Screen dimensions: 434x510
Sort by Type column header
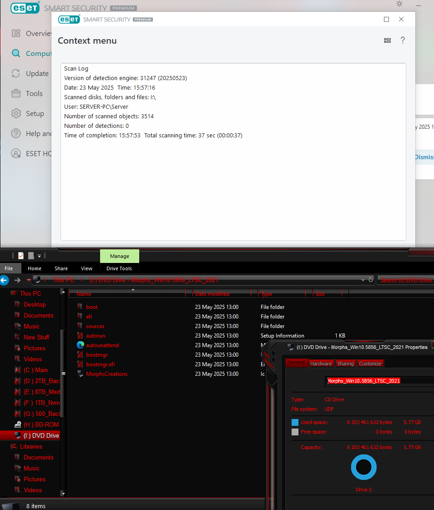tap(282, 294)
